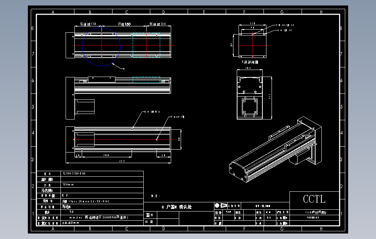Select zone letter E on the bottom border
Screen dimensions: 376x239
[x=204, y=229]
